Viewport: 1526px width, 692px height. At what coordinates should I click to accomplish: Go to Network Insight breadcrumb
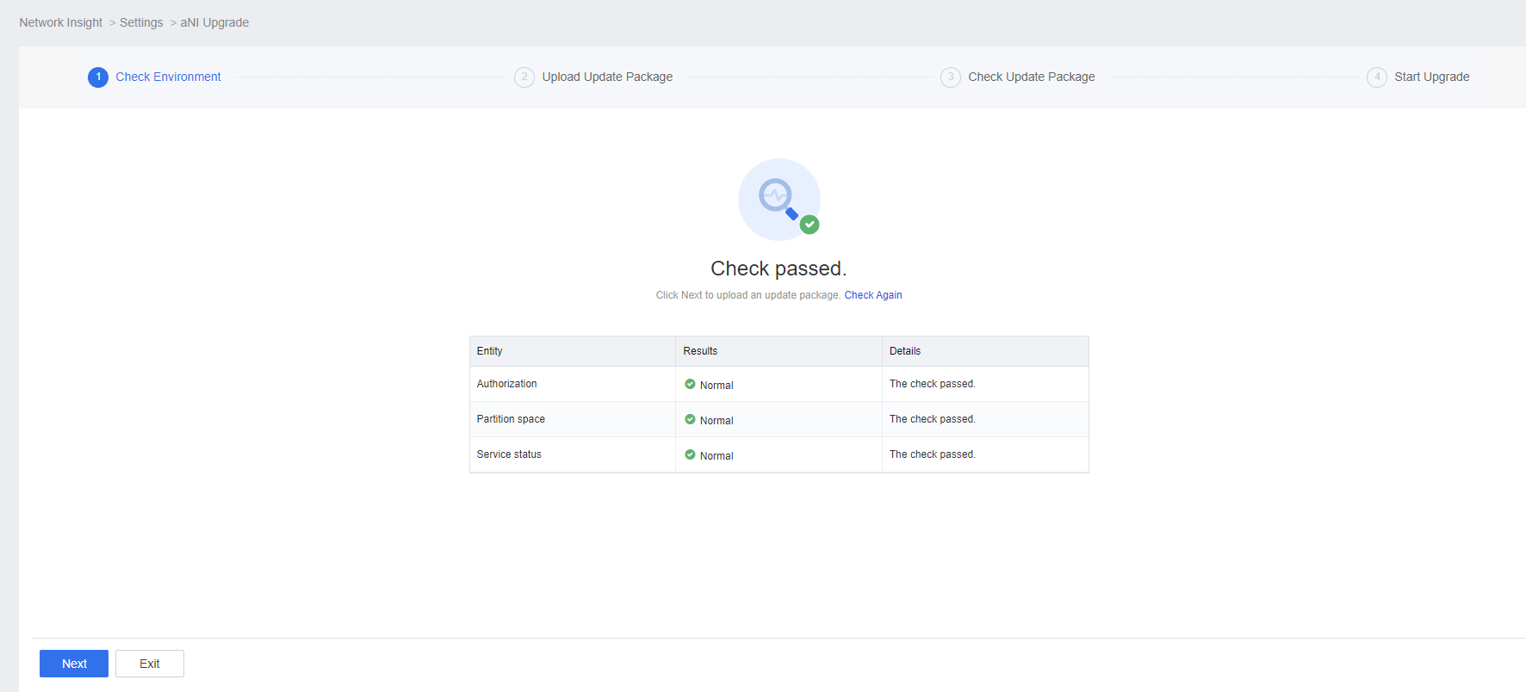click(x=60, y=23)
